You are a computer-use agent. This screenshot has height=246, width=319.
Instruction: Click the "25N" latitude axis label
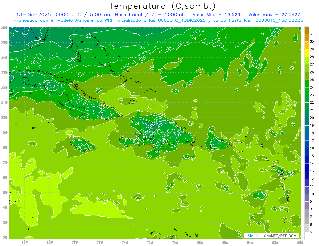(x=4, y=43)
